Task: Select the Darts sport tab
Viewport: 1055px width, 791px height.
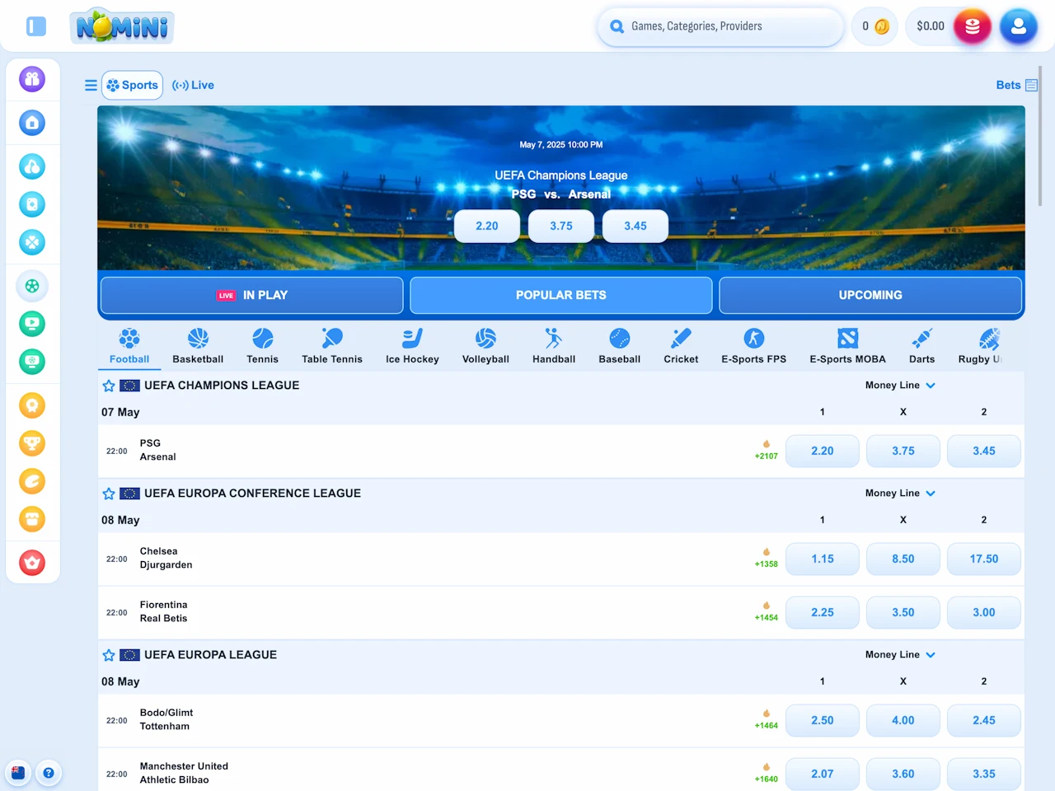Action: tap(921, 346)
